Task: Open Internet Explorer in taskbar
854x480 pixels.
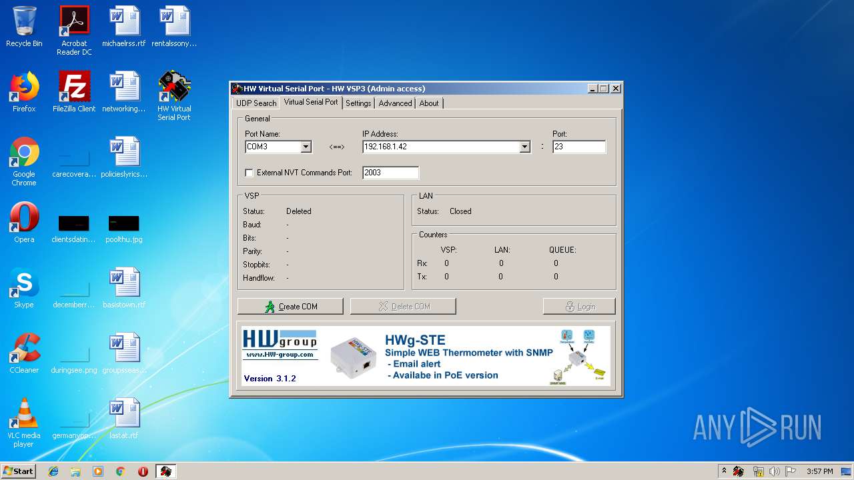Action: coord(53,471)
